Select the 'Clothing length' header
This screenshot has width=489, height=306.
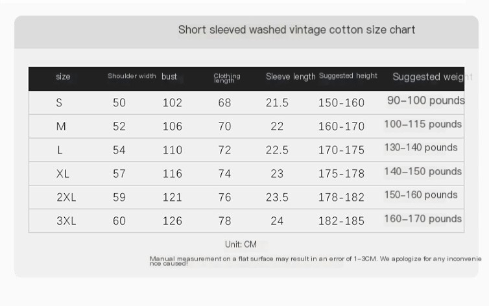pos(227,78)
